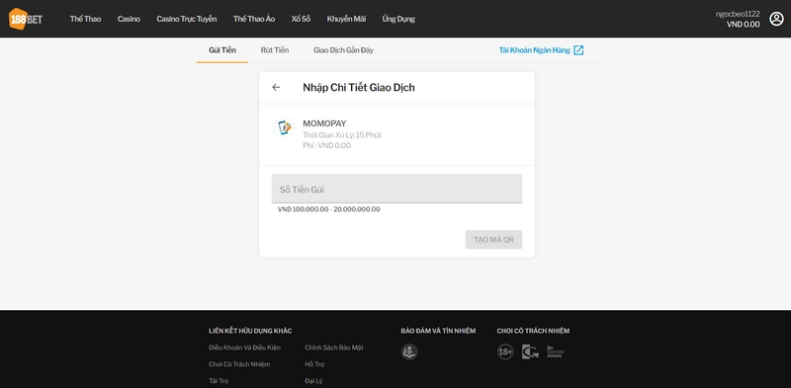791x388 pixels.
Task: Click the trust and assurance seal icon
Action: point(409,351)
